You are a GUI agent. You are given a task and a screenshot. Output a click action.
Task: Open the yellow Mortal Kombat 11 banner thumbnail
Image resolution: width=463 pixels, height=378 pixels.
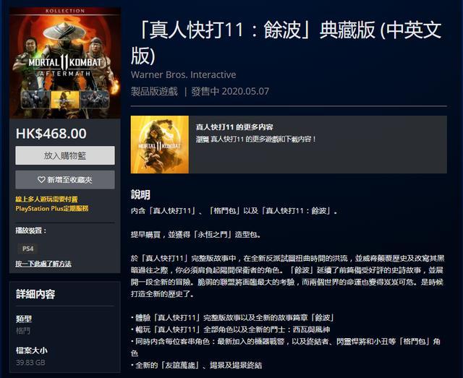click(x=160, y=145)
